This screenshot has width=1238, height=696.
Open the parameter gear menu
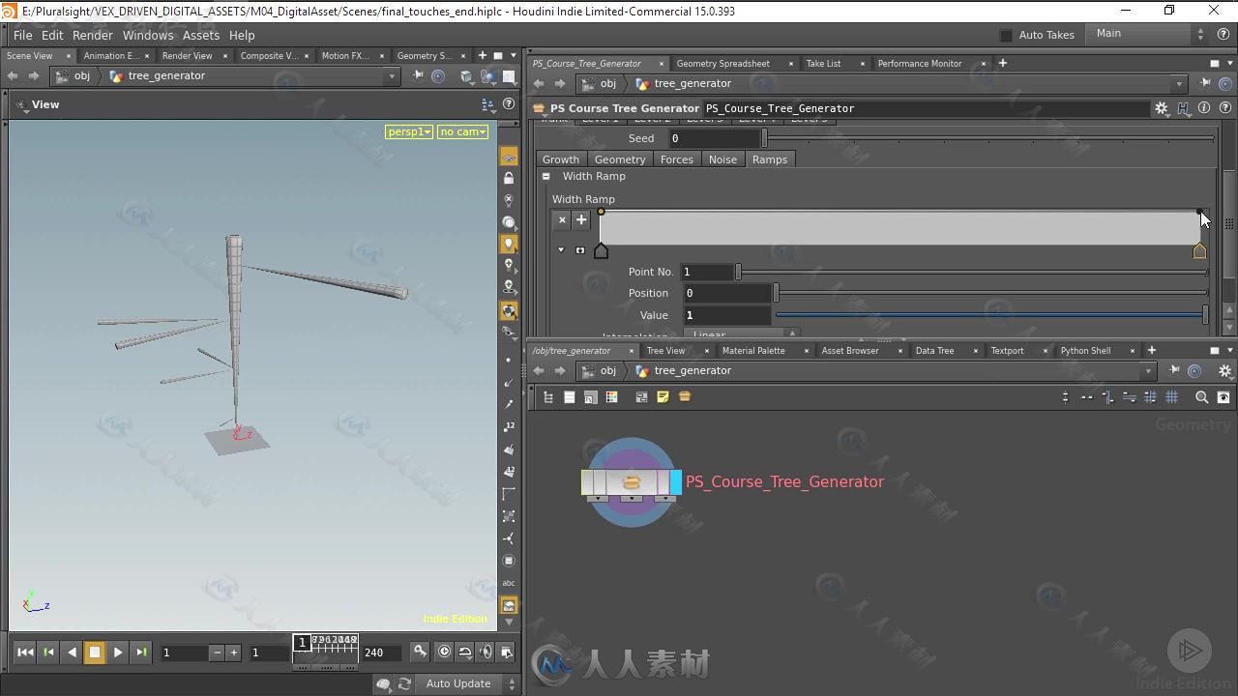click(x=1162, y=108)
